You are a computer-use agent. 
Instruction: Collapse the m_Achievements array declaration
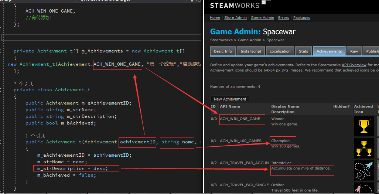0,51
